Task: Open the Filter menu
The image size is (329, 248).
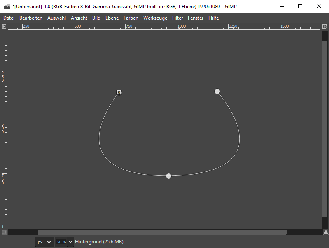Action: [177, 18]
